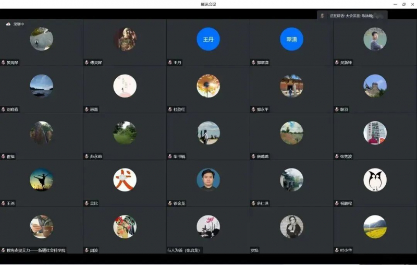Click the 穆海麦提艾力——新疆社会科学院 name label
The height and width of the screenshot is (265, 417).
coord(36,250)
